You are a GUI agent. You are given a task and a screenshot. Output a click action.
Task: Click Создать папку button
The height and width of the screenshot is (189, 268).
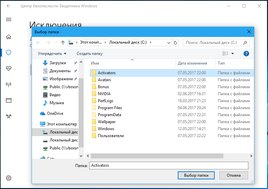90,54
